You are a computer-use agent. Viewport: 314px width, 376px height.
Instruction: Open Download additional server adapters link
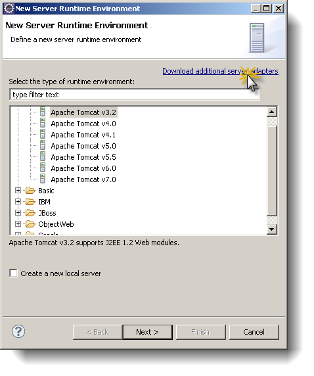pos(220,71)
